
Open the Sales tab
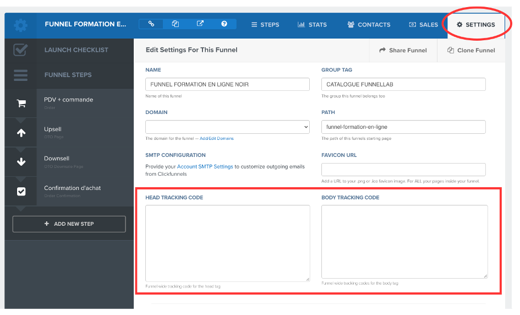424,25
